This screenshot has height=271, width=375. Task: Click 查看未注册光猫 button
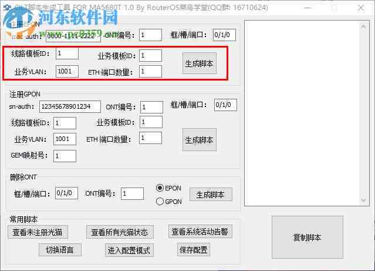click(38, 232)
